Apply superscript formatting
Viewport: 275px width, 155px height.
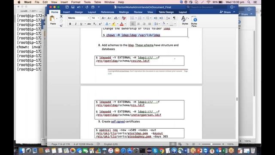pyautogui.click(x=100, y=24)
